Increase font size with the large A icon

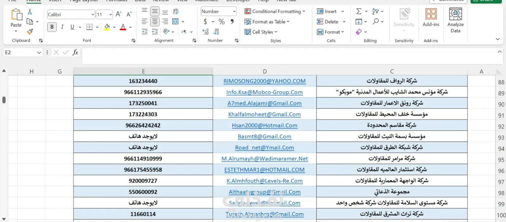point(118,14)
